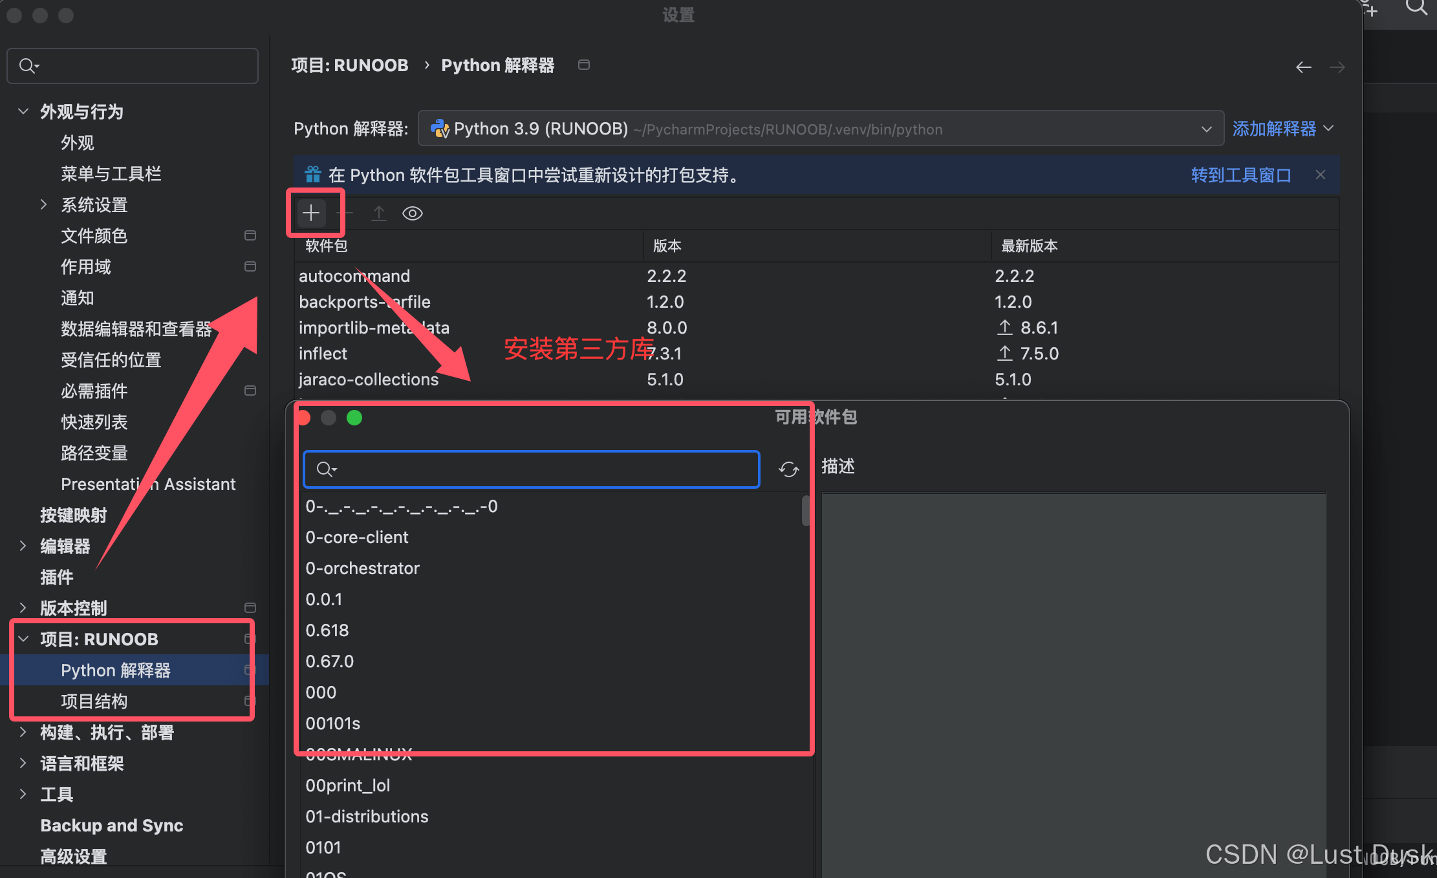Click the search icon in available packages field

pos(327,469)
